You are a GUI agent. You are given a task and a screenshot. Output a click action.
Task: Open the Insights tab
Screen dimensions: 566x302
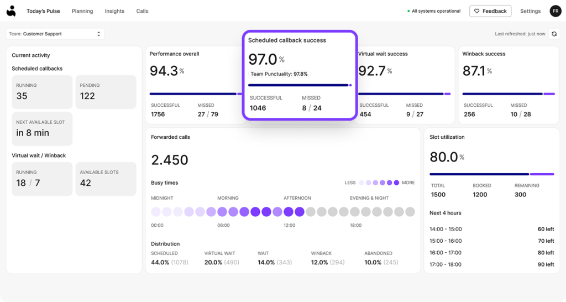click(114, 11)
